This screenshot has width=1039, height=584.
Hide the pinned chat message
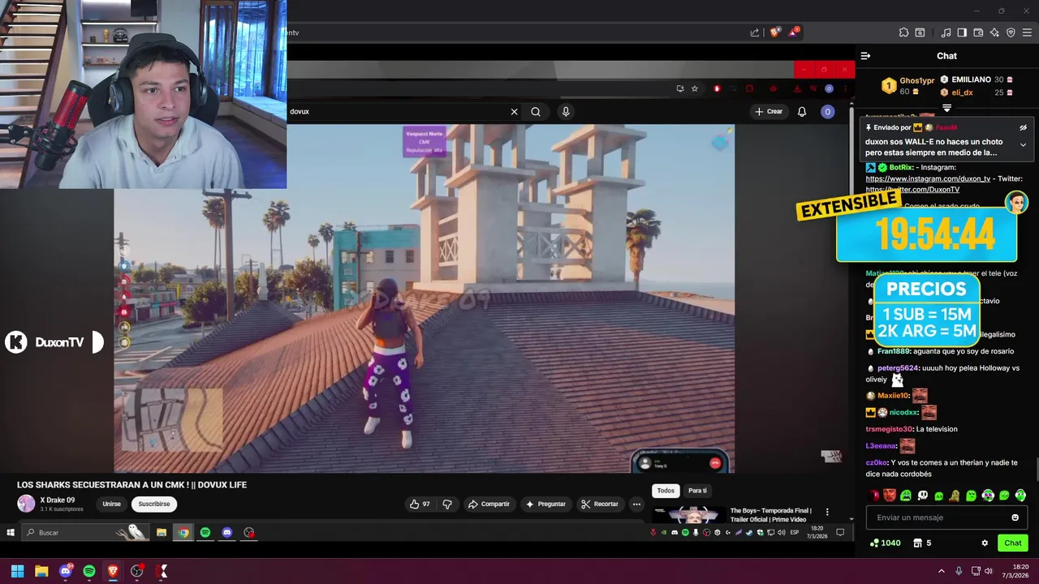click(1023, 127)
